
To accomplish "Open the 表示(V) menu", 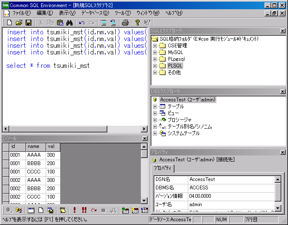I will 67,13.
